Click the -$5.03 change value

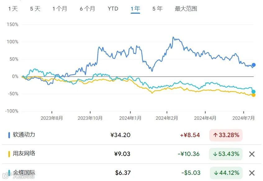(x=191, y=173)
